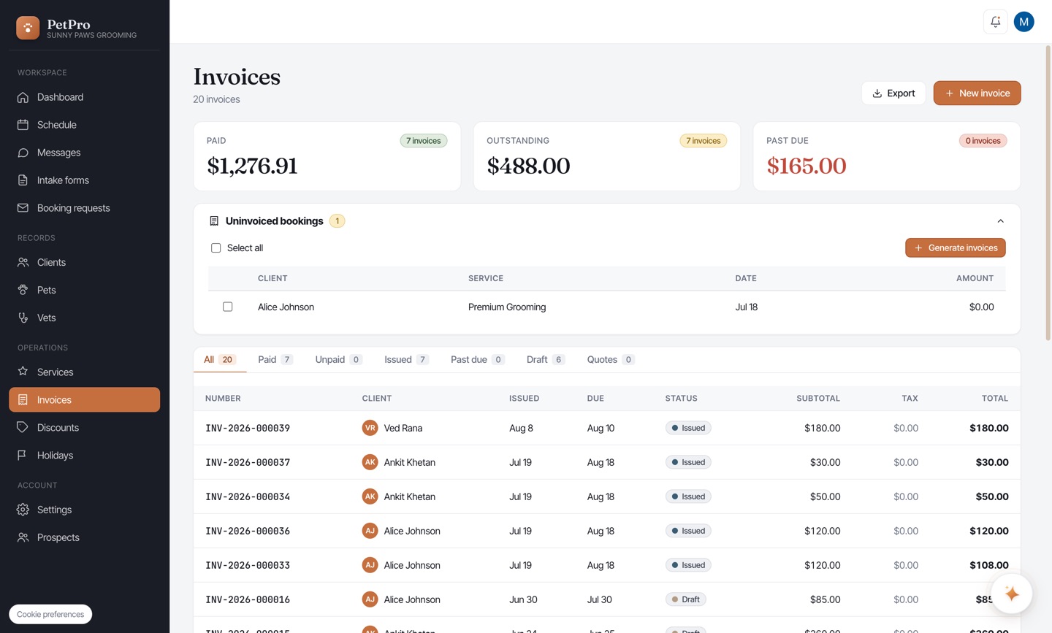The width and height of the screenshot is (1052, 633).
Task: Click the Uninvoiced bookings receipt icon
Action: tap(214, 220)
